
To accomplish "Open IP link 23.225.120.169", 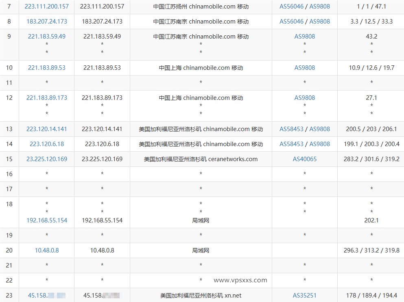I will pyautogui.click(x=47, y=159).
